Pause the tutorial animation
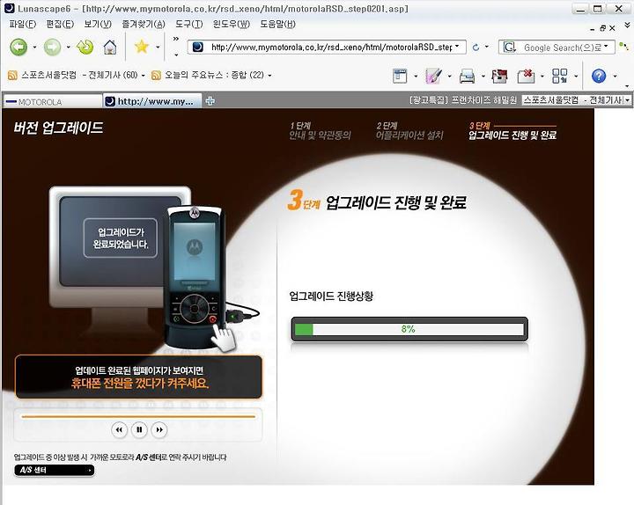The image size is (634, 505). tap(139, 429)
